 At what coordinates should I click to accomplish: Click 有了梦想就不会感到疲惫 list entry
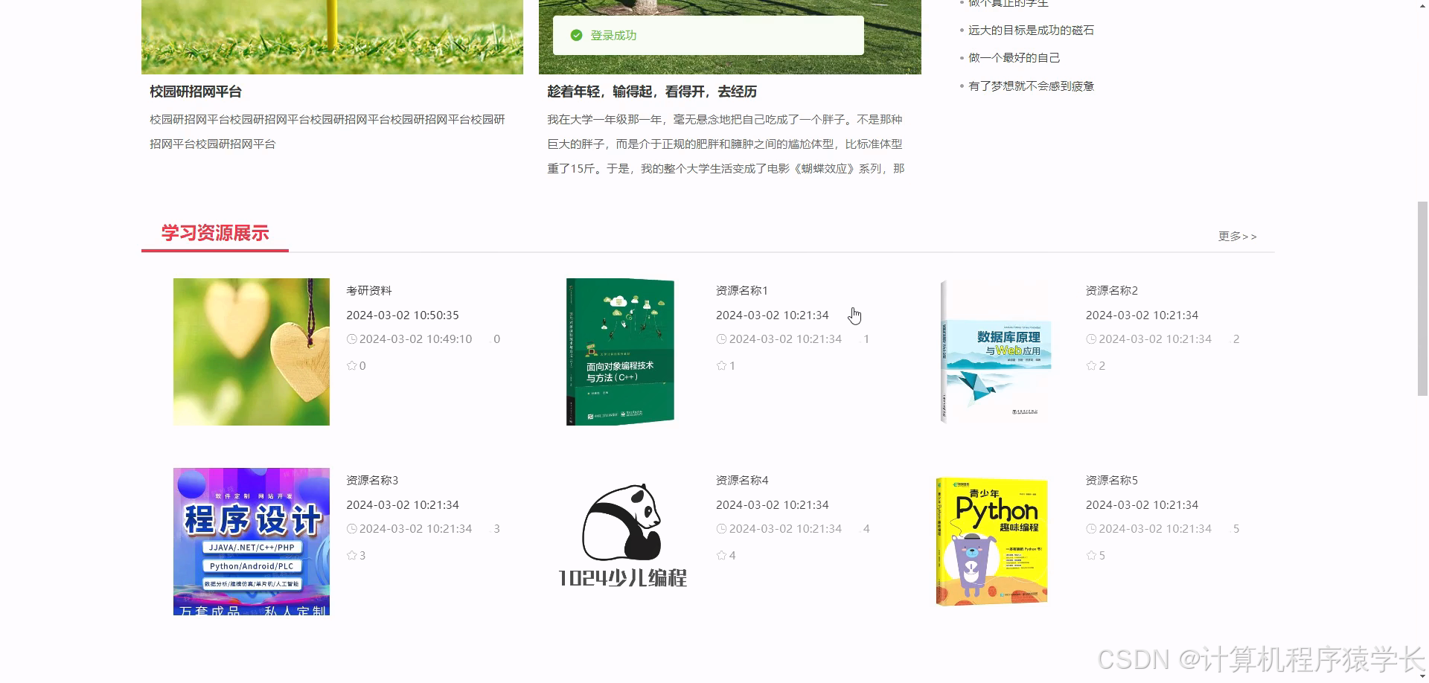pos(1032,86)
